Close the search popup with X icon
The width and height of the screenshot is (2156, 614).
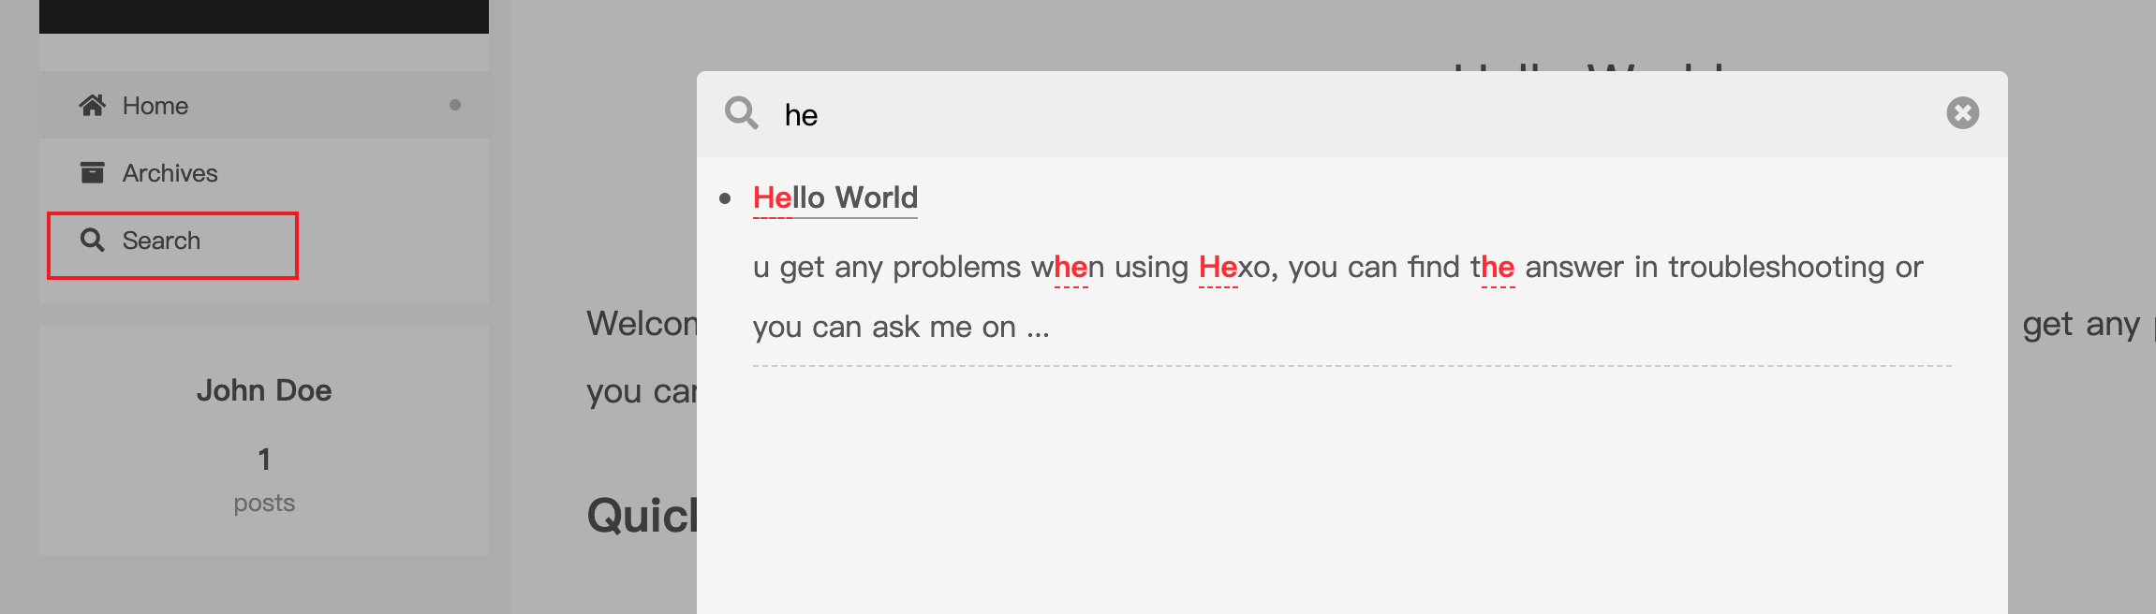pyautogui.click(x=1962, y=113)
